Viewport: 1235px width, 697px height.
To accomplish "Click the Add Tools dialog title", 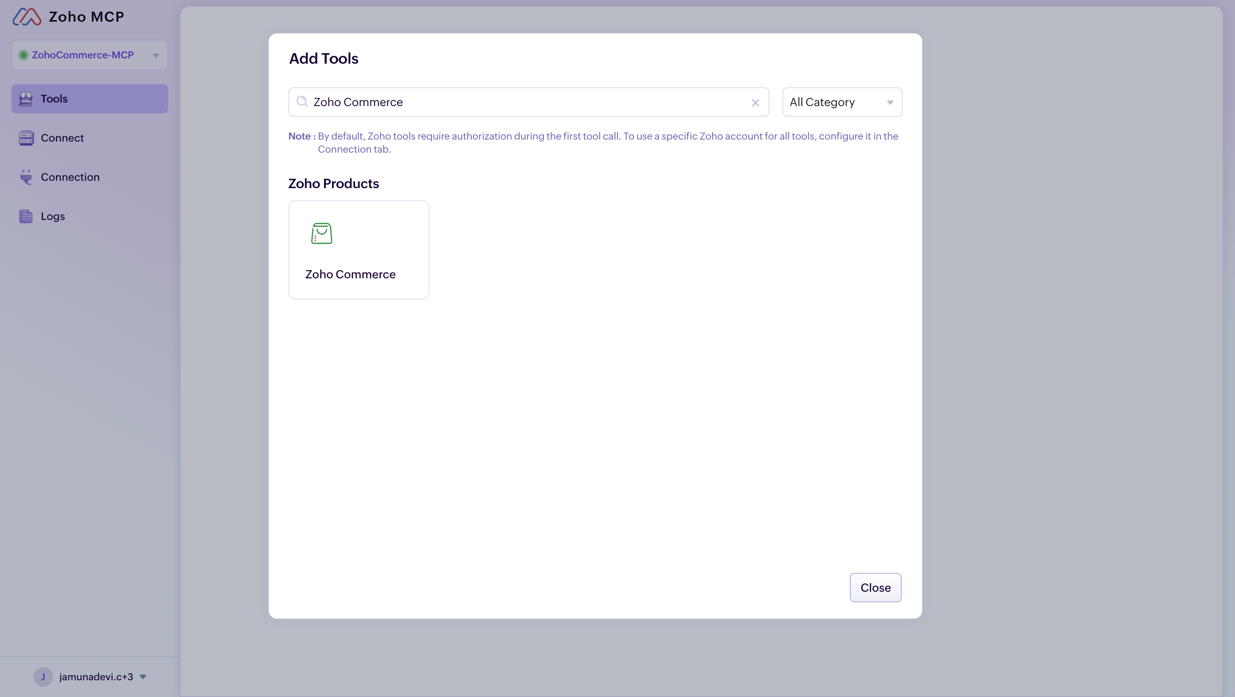I will [x=323, y=58].
